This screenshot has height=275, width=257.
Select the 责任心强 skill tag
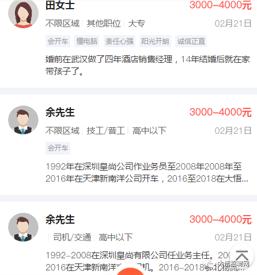(119, 41)
